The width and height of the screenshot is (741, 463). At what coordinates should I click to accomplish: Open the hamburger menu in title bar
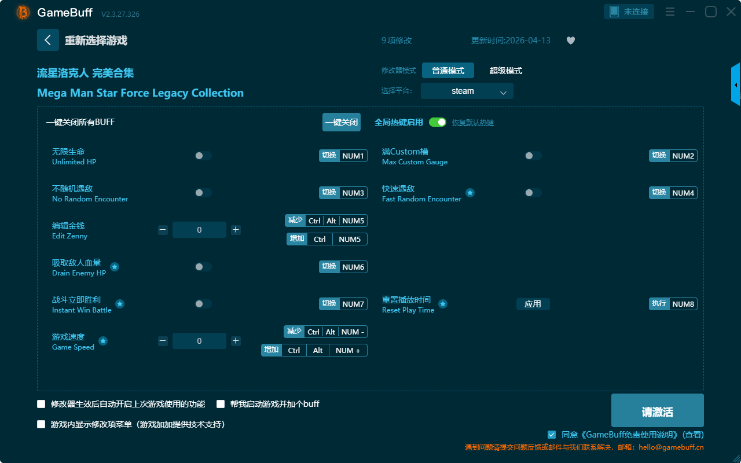pyautogui.click(x=670, y=12)
